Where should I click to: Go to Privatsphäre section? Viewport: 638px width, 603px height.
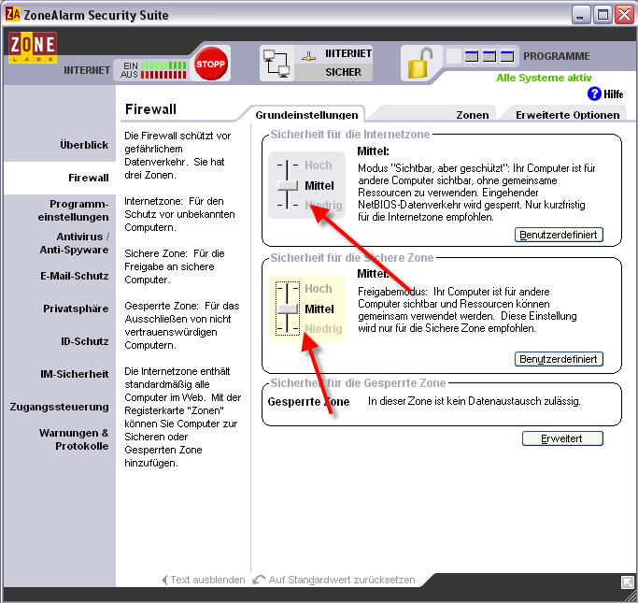(x=76, y=309)
